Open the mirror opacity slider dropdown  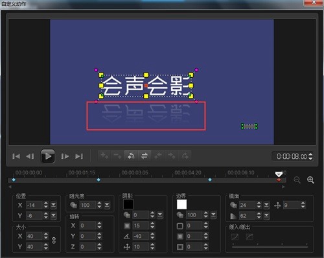tap(266, 205)
